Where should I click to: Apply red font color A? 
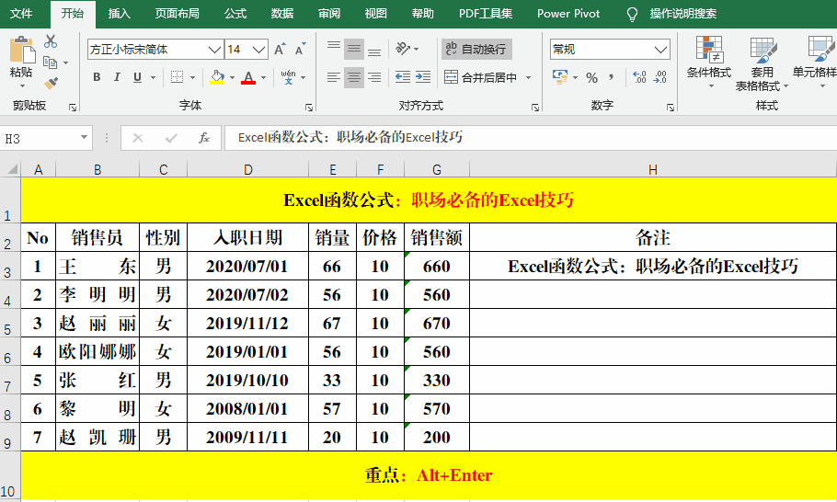(248, 77)
